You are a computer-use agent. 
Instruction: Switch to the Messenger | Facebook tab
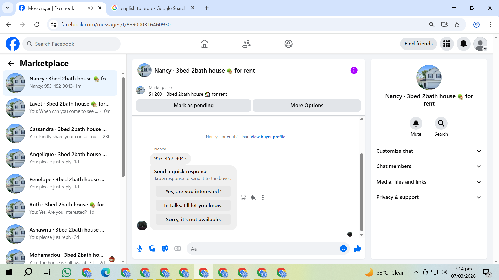[61, 8]
